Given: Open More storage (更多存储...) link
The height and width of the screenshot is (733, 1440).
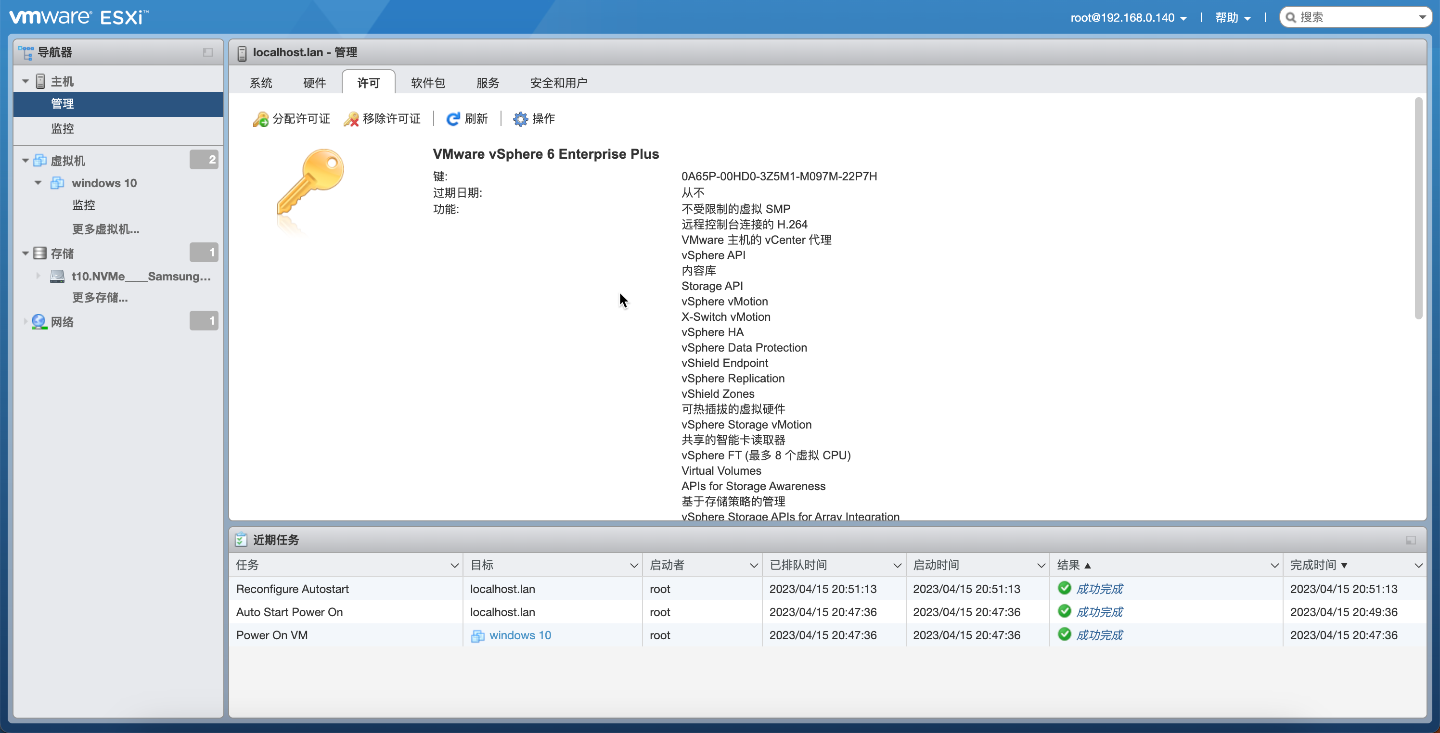Looking at the screenshot, I should (100, 297).
